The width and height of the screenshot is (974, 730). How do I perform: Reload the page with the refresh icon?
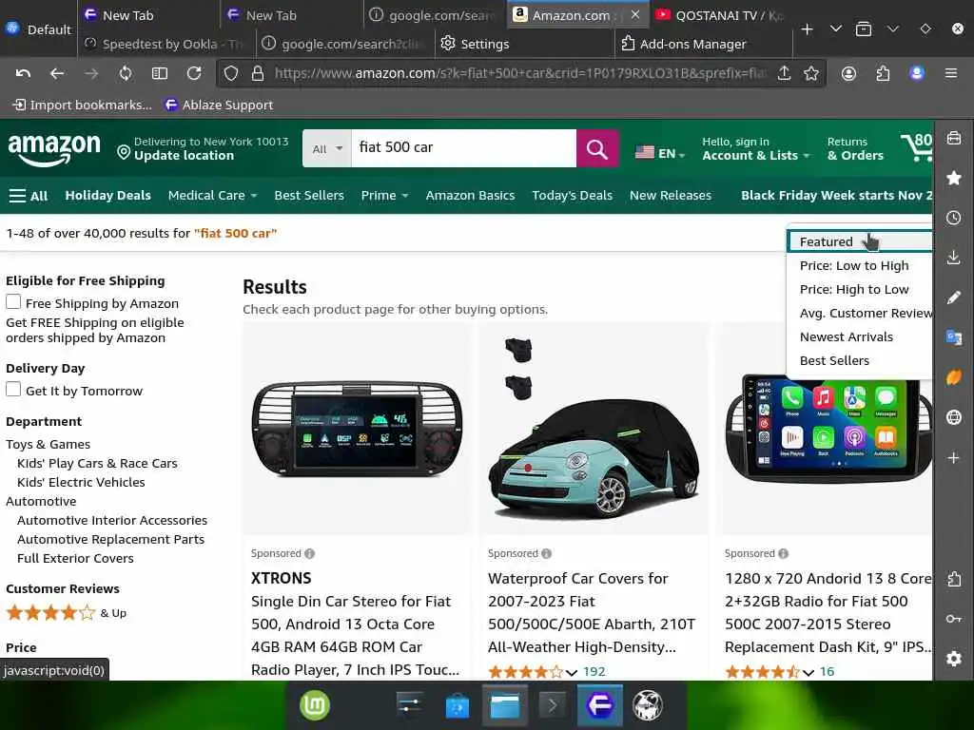(x=194, y=73)
